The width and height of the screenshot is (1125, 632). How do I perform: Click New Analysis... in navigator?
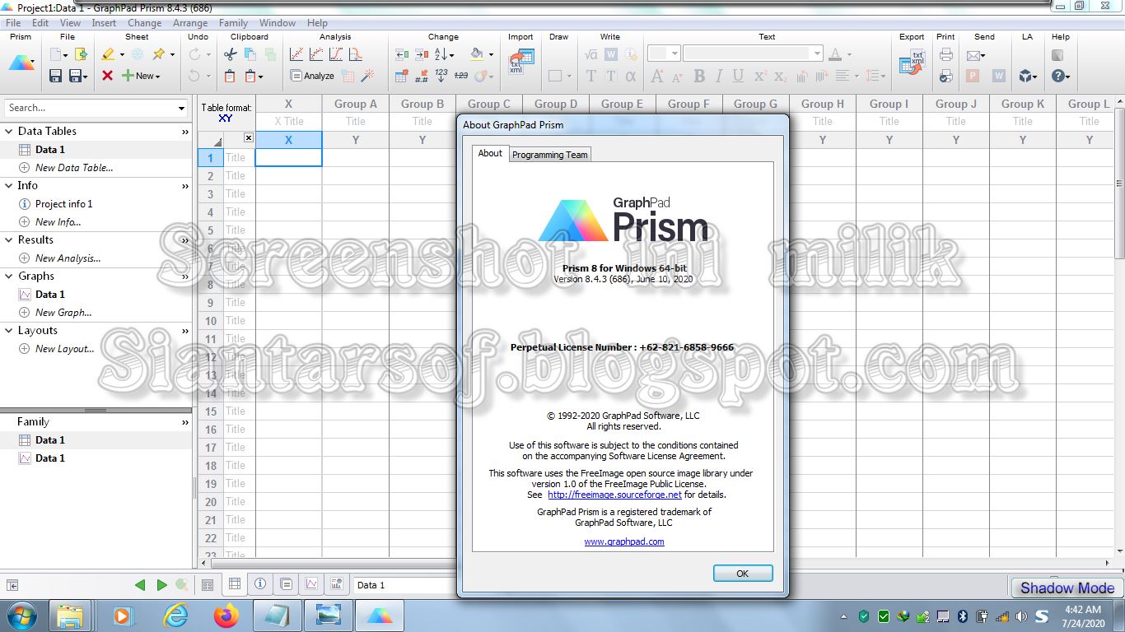point(68,258)
